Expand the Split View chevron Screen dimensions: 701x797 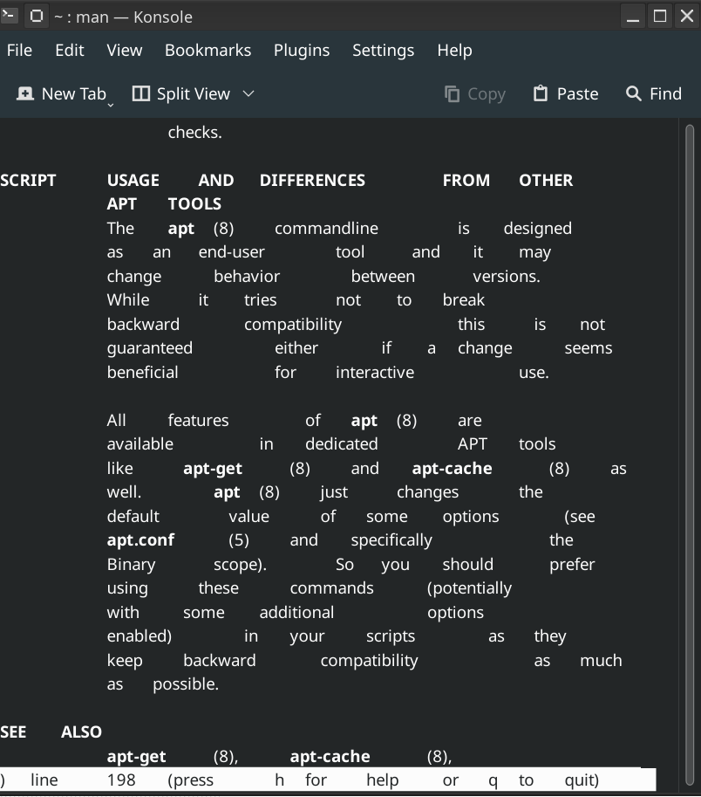click(248, 93)
